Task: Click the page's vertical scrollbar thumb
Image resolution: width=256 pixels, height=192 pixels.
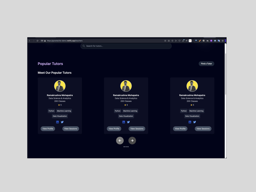Action: (226, 74)
